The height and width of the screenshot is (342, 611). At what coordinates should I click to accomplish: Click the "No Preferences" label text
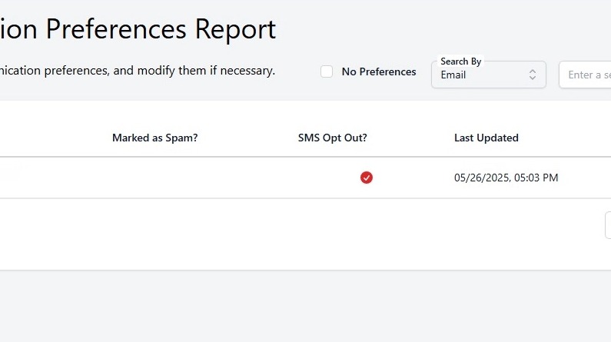(x=378, y=71)
